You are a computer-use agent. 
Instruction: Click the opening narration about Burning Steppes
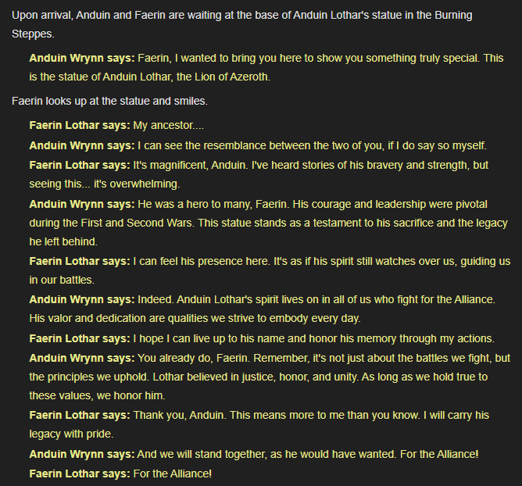(x=242, y=24)
